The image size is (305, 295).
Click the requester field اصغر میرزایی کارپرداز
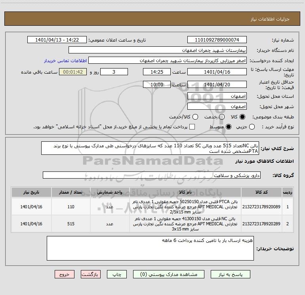coord(168,60)
